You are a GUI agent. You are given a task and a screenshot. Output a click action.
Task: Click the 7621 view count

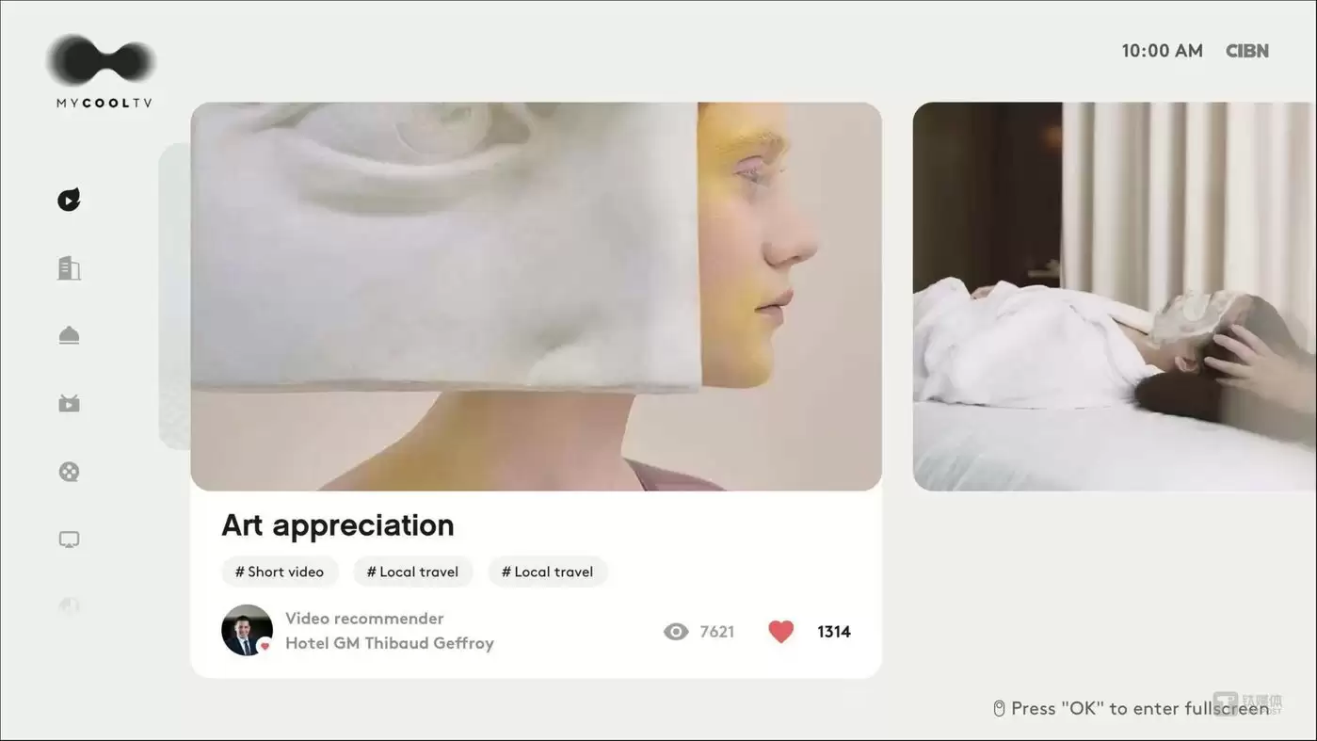[x=717, y=632]
